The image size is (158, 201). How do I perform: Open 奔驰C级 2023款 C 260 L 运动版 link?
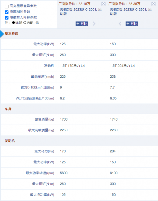pyautogui.click(x=131, y=11)
